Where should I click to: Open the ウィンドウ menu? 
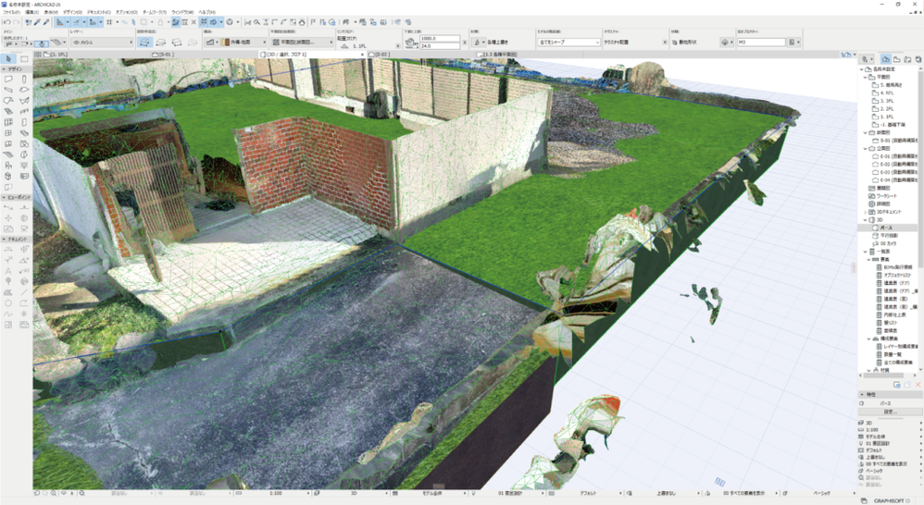[182, 12]
